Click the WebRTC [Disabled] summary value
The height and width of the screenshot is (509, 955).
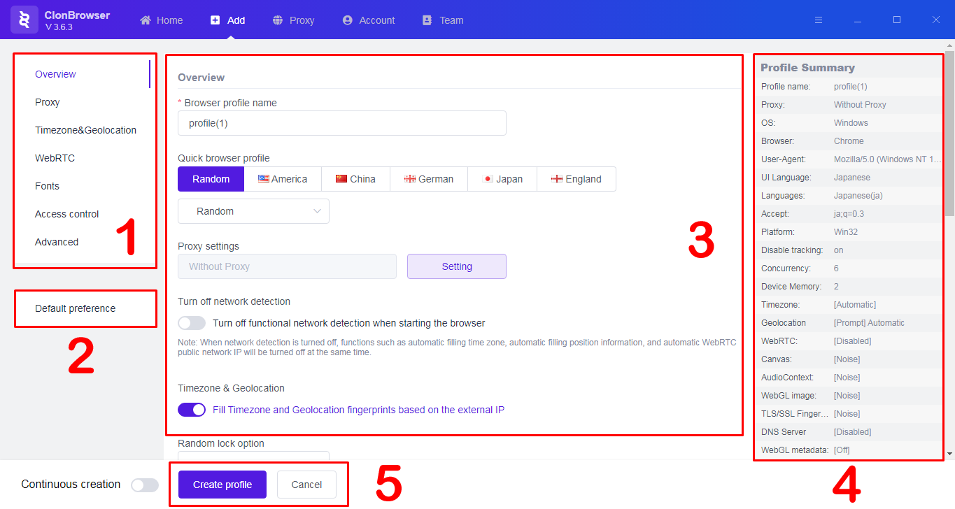pos(852,341)
